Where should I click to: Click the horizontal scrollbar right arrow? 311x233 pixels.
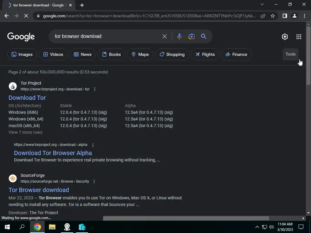coord(303,218)
